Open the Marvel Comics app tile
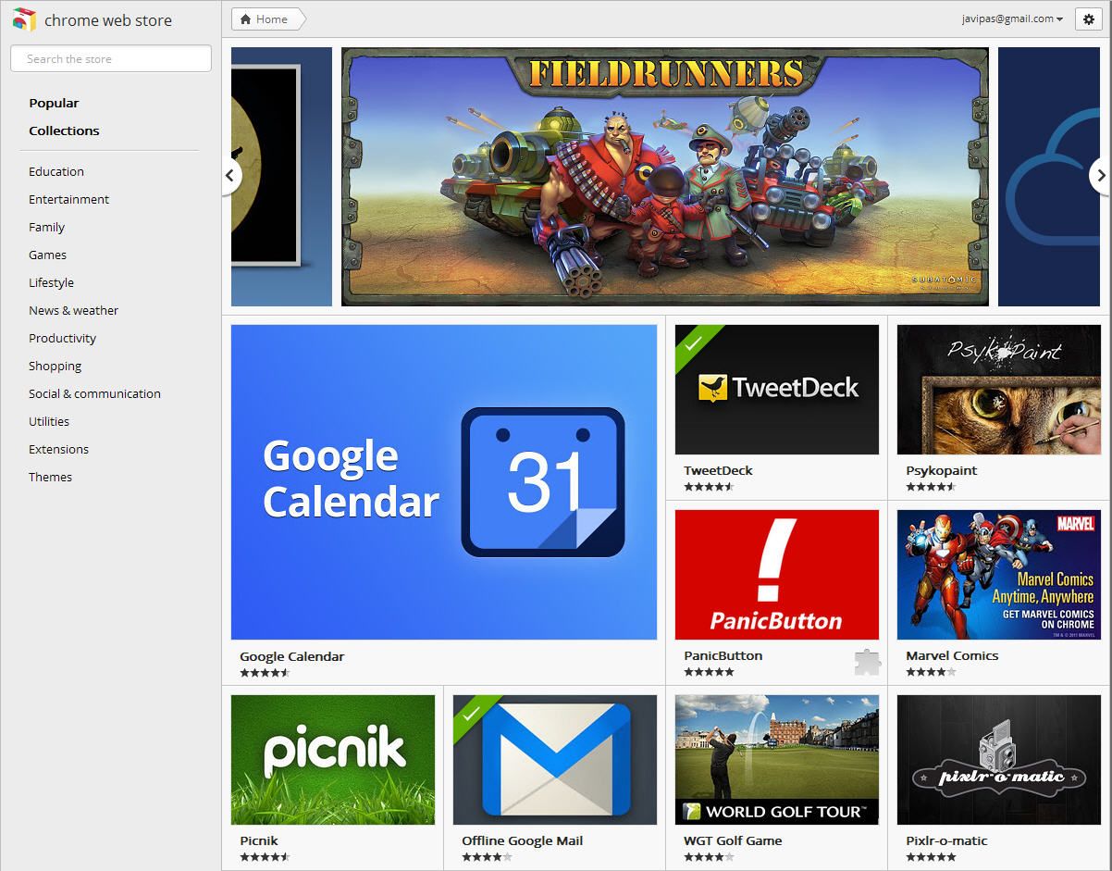The image size is (1112, 871). pyautogui.click(x=998, y=575)
